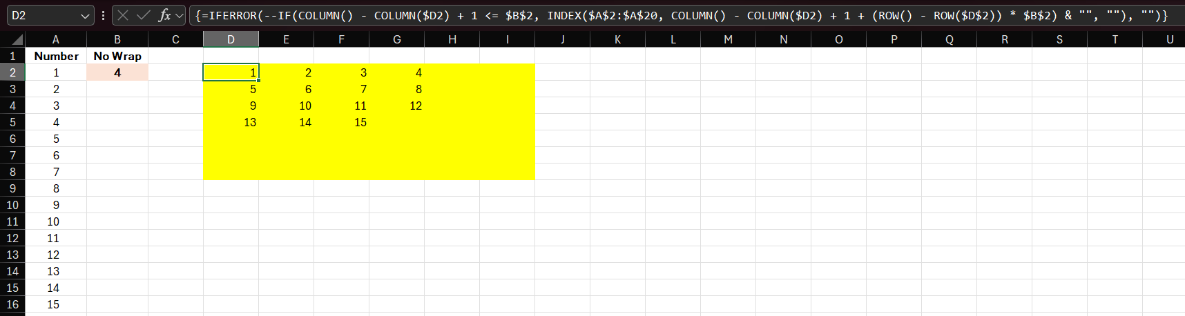Click the No Wrap header cell

click(x=117, y=56)
